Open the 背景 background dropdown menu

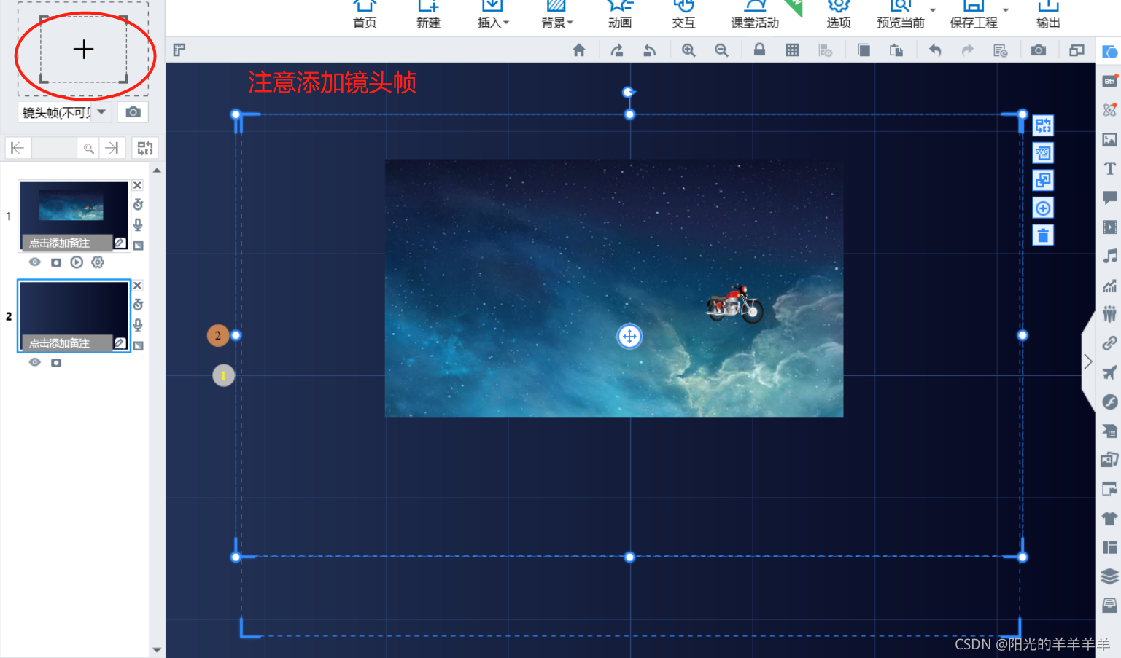point(556,15)
